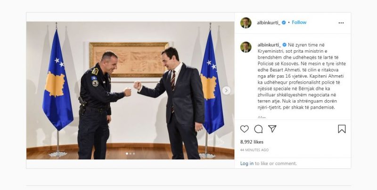The height and width of the screenshot is (190, 377).
Task: Click the verified badge beside caption username
Action: (x=285, y=45)
